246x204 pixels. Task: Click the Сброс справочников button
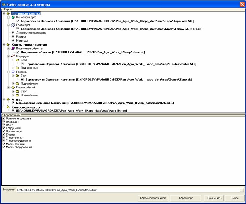153,198
